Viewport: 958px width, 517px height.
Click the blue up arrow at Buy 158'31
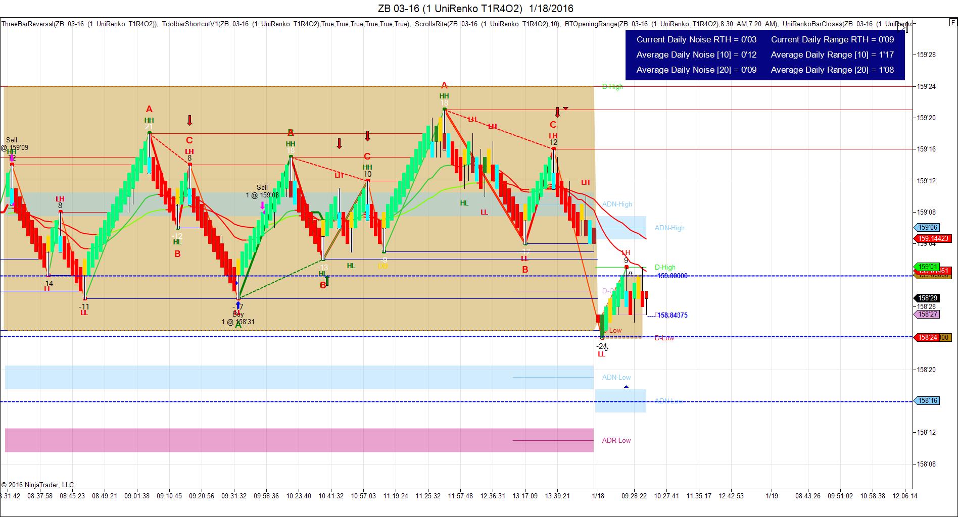tap(238, 305)
